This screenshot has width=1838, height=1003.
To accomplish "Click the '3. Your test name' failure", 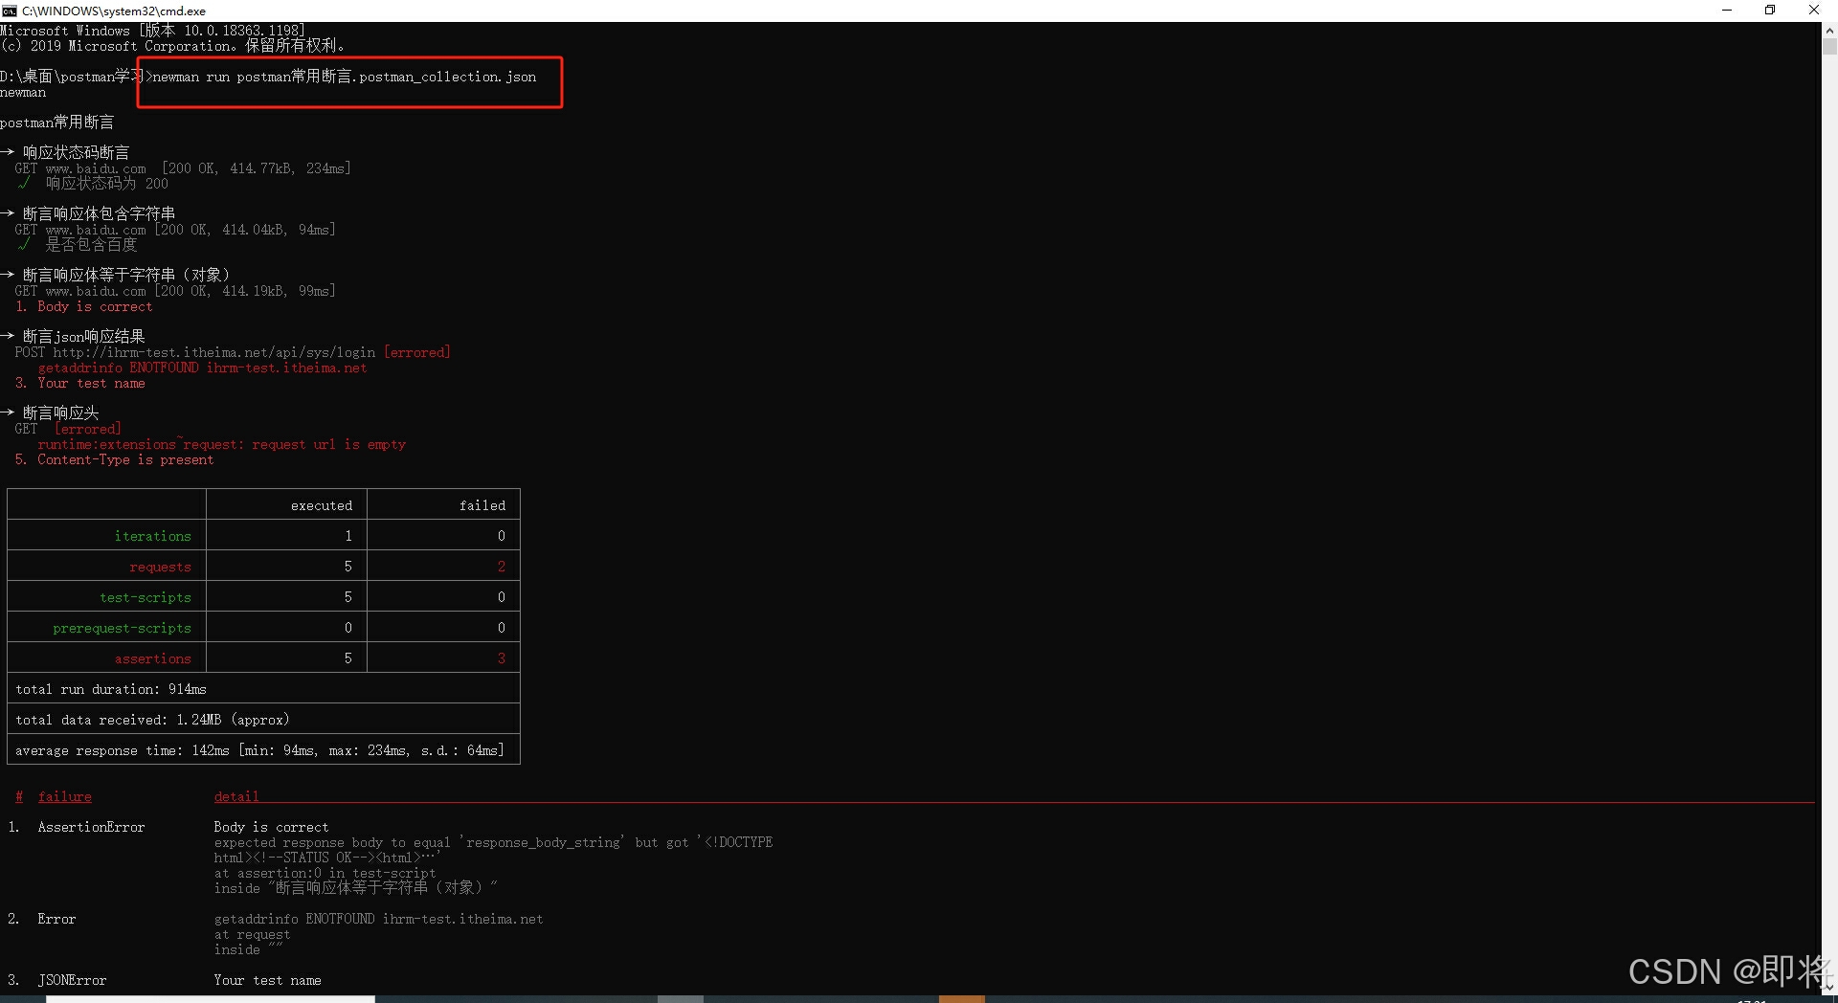I will click(x=80, y=383).
